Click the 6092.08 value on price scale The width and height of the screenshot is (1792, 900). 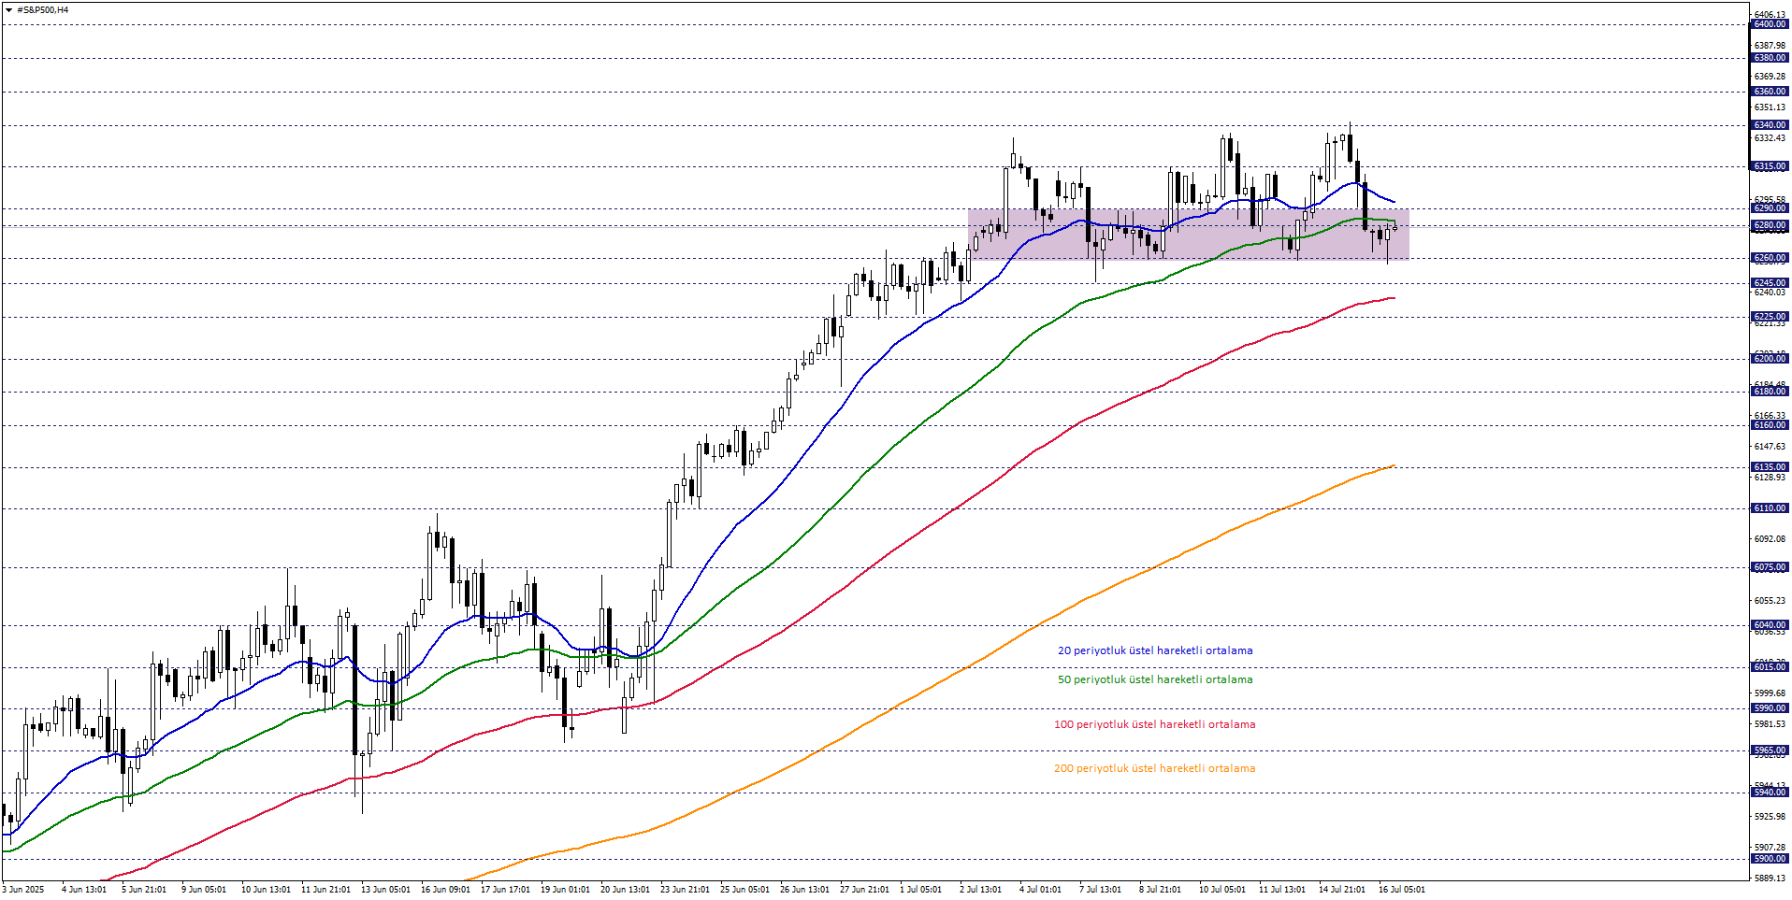pos(1770,539)
